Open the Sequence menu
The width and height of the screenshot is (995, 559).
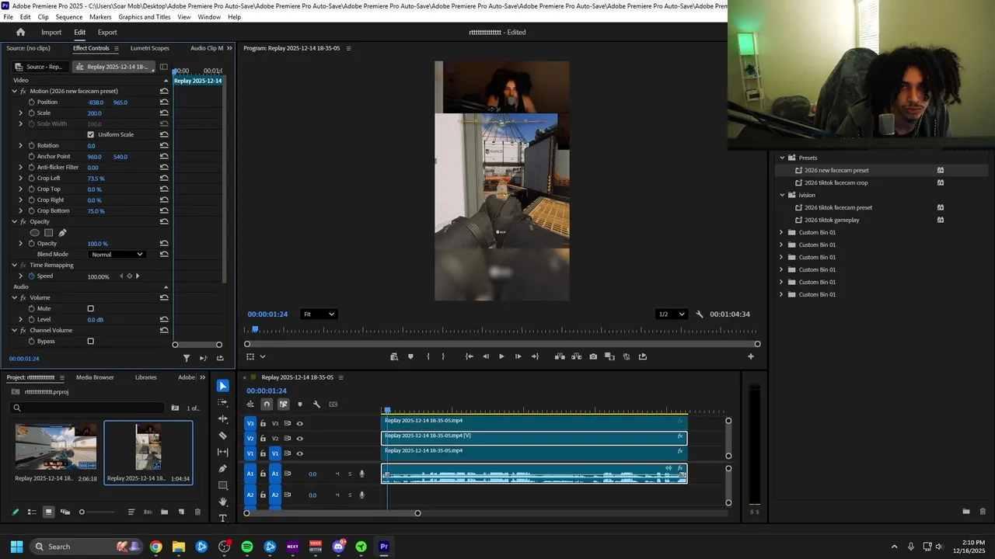click(69, 17)
